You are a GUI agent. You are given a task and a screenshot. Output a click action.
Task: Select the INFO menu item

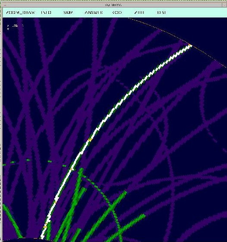click(46, 13)
